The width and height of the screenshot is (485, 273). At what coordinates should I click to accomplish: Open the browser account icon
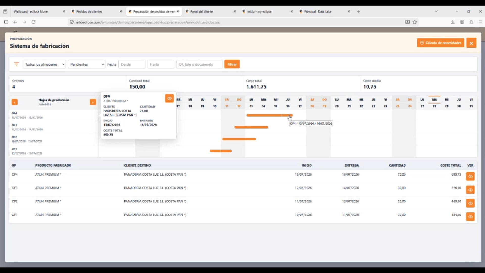[x=462, y=22]
